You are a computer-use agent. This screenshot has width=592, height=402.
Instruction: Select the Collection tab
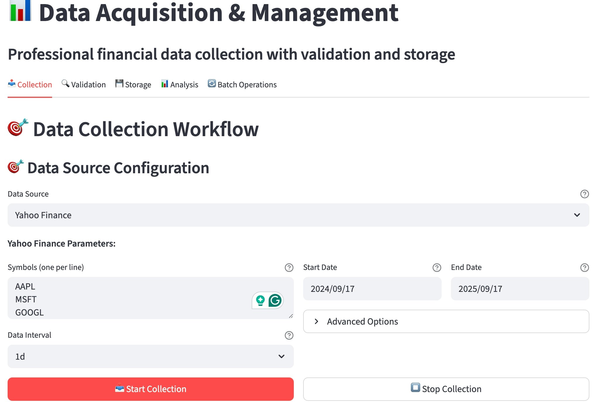point(30,85)
